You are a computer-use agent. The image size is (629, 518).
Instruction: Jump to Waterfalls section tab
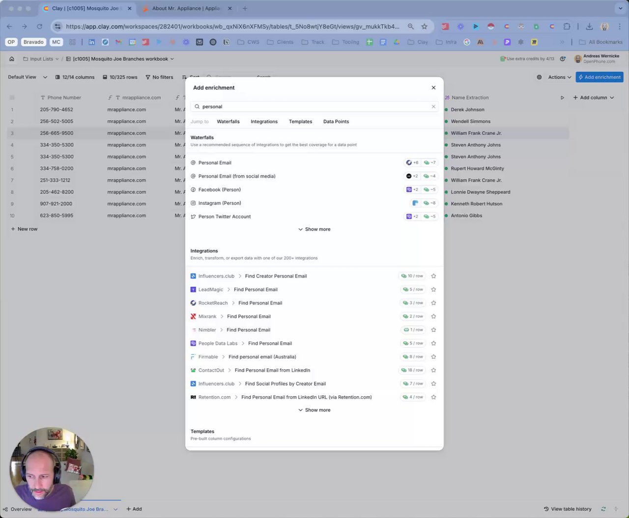click(x=228, y=122)
